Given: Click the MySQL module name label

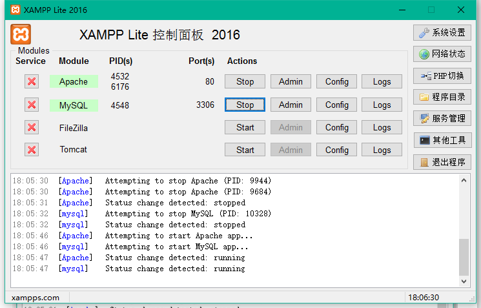Looking at the screenshot, I should (x=74, y=105).
